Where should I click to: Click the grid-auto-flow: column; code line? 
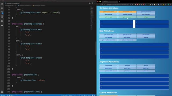tap(33, 80)
